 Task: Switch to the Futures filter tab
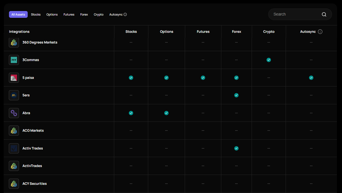69,14
